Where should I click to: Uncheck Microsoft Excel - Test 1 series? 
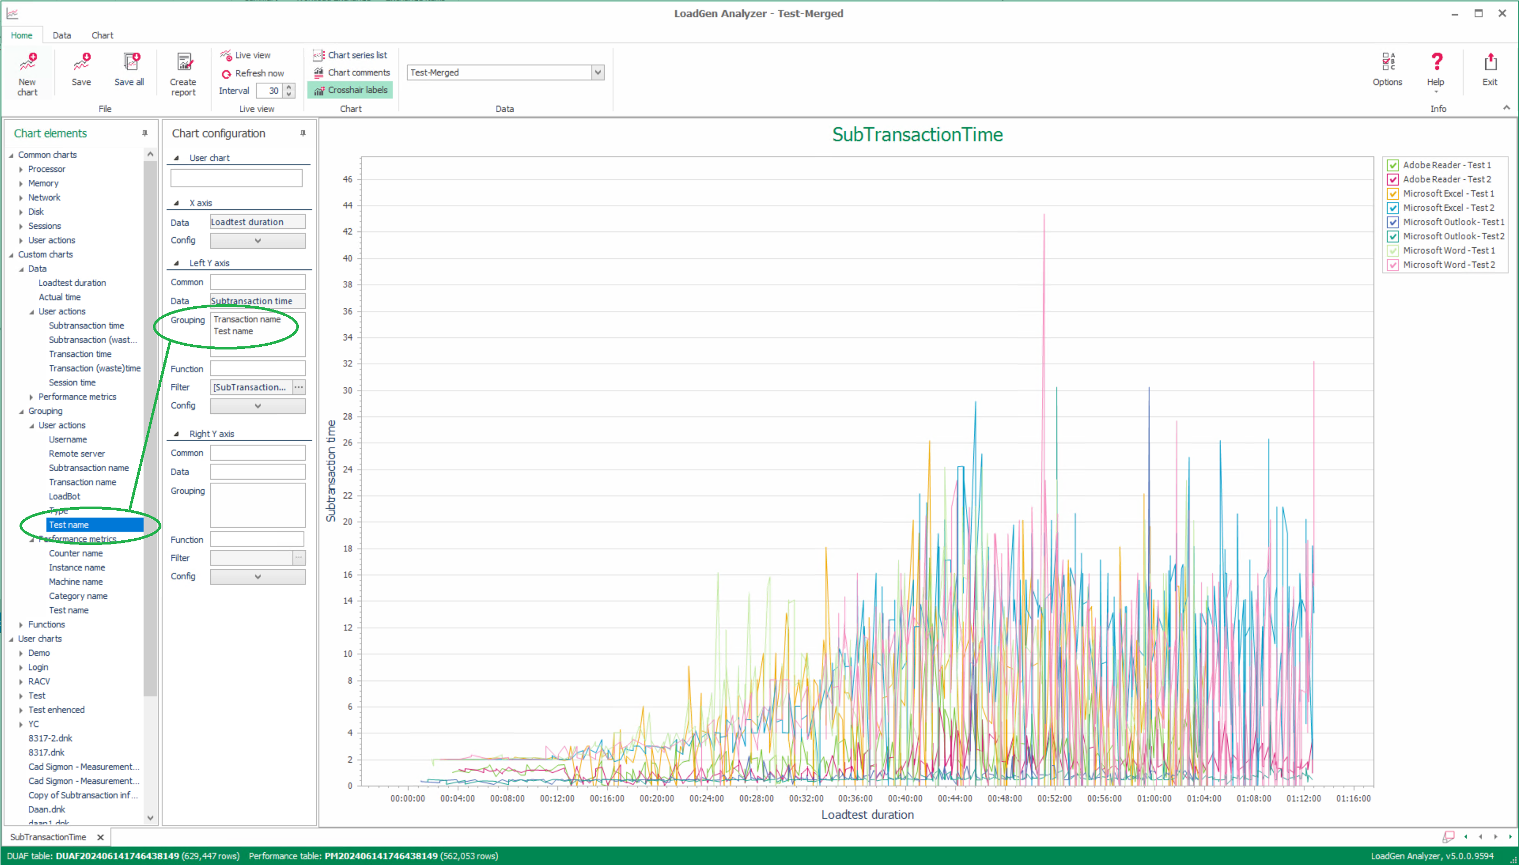[x=1393, y=193]
